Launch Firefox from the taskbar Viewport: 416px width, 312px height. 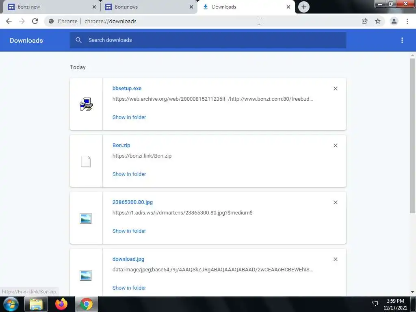pyautogui.click(x=61, y=304)
